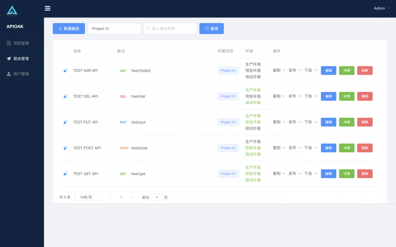Click the hamburger menu icon in the header

[x=48, y=8]
